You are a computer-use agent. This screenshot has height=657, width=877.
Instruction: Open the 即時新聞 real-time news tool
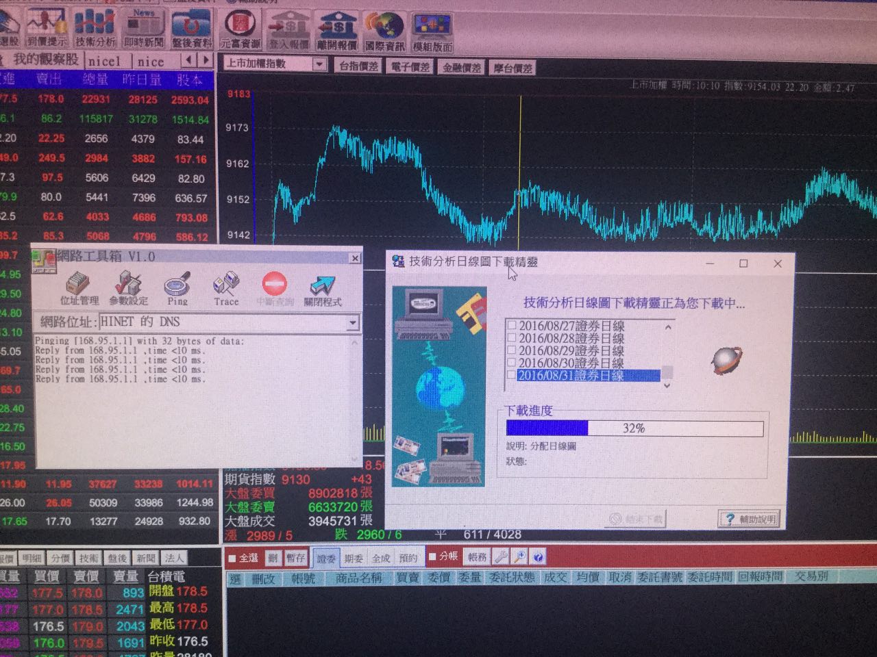(x=143, y=28)
